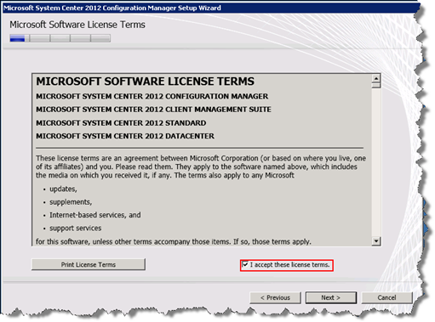
Task: Click the page heading Microsoft Software License Terms
Action: tap(77, 25)
